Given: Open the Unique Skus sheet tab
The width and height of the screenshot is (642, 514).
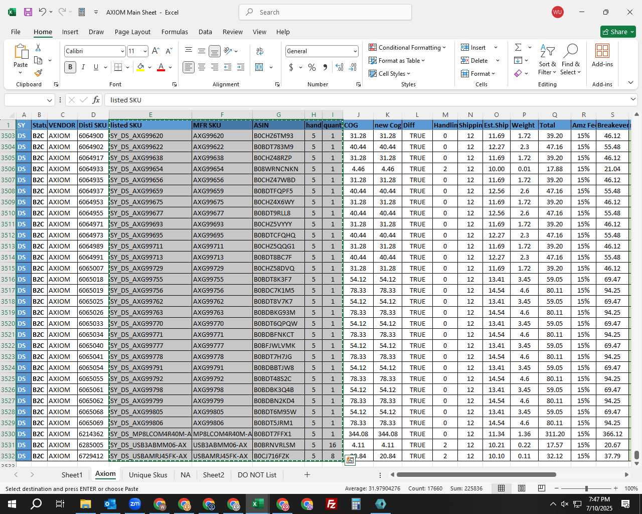Looking at the screenshot, I should coord(148,475).
